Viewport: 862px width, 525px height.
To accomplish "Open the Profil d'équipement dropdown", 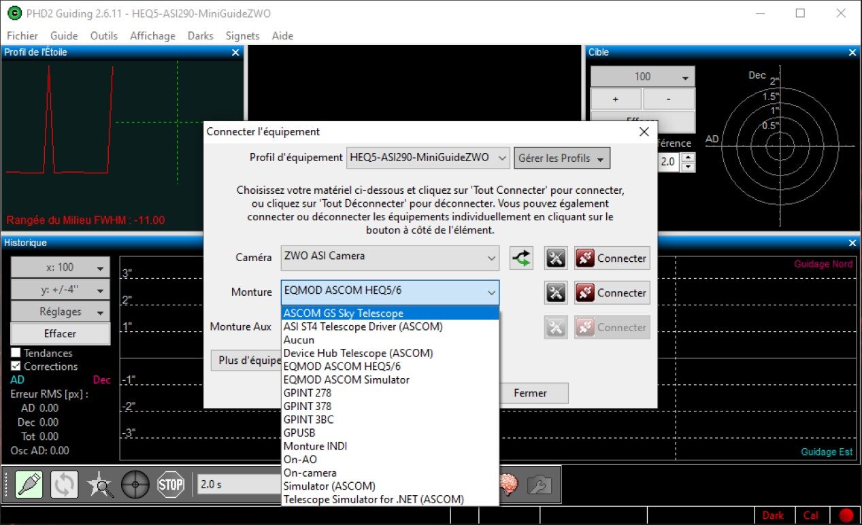I will click(428, 157).
